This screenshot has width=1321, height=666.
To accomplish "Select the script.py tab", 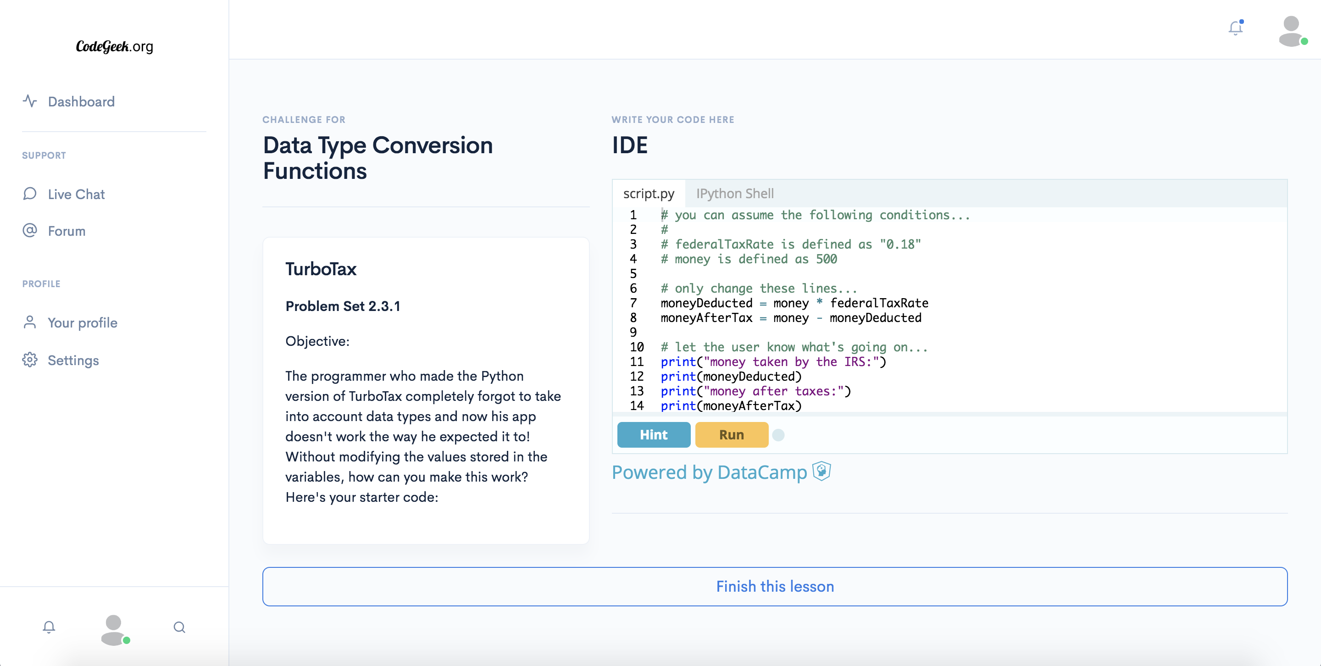I will point(649,193).
